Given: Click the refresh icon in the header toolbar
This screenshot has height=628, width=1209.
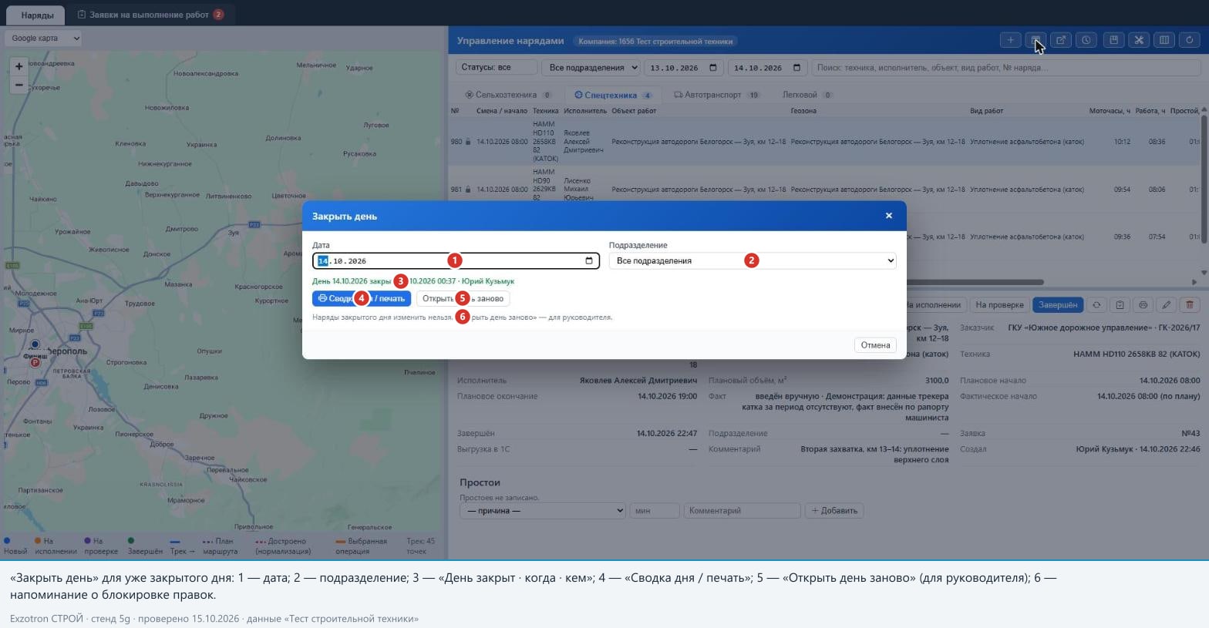Looking at the screenshot, I should (x=1190, y=40).
